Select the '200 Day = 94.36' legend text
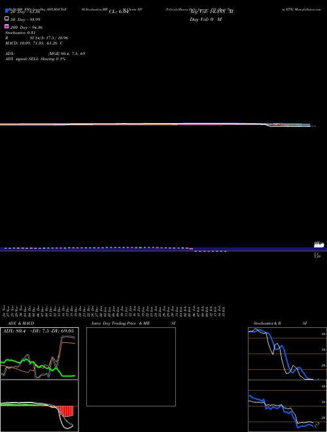This screenshot has width=327, height=432. 26,27
